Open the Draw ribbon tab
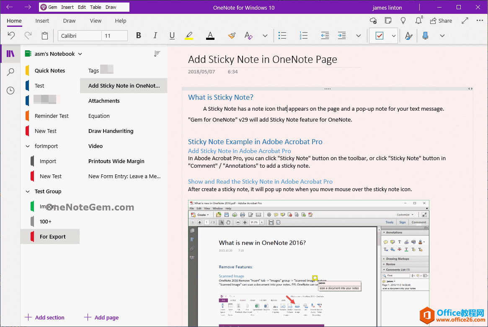 pos(70,21)
